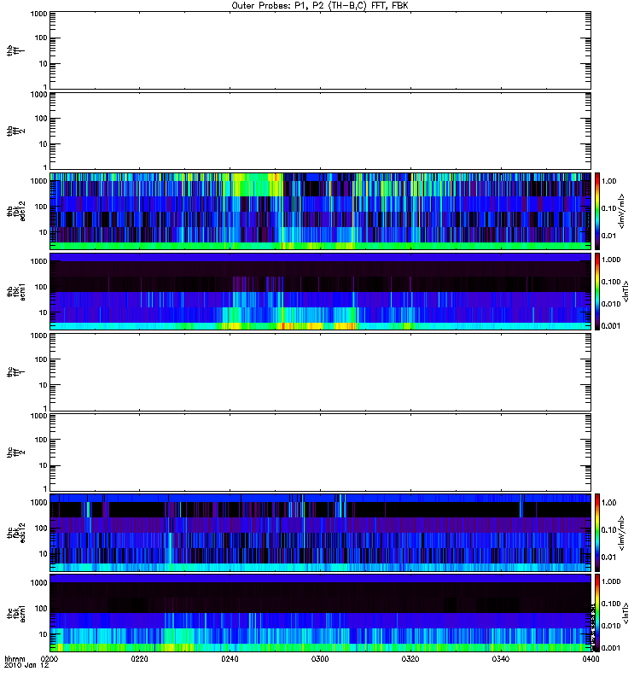Click the 100 y-tick of thb fff 2 panel

(x=41, y=119)
